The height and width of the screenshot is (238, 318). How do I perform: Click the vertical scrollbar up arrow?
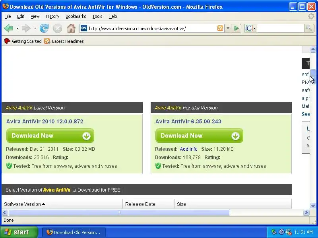pos(313,49)
